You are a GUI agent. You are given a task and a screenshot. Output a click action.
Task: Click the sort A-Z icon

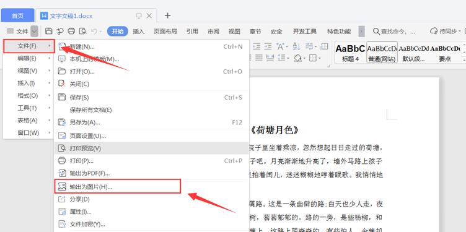[x=296, y=46]
